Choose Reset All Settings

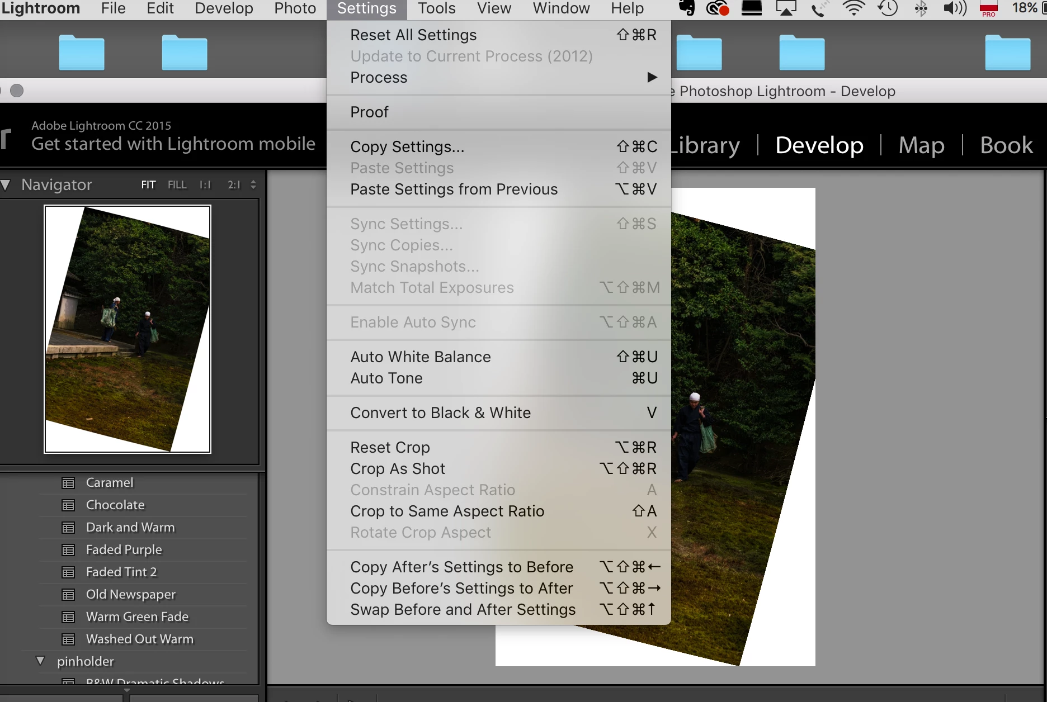point(499,35)
